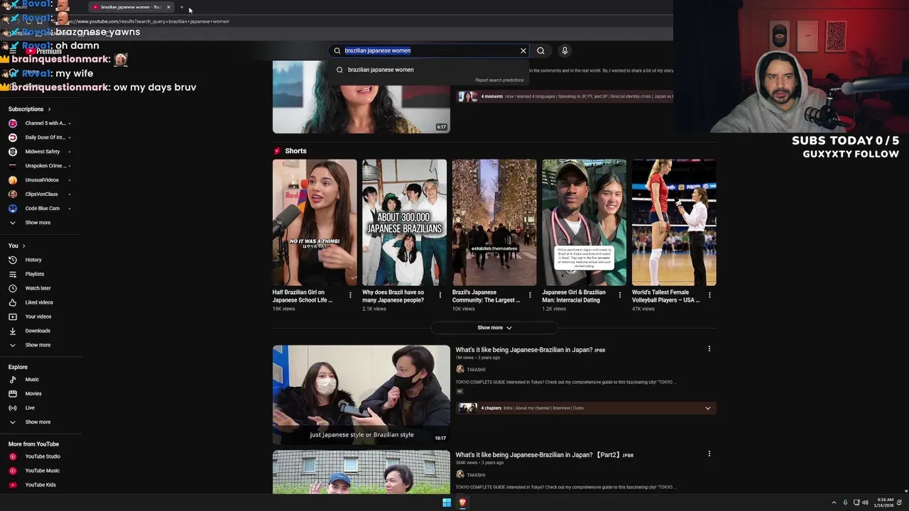This screenshot has width=909, height=511.
Task: Click Report search predictions link
Action: pyautogui.click(x=499, y=80)
